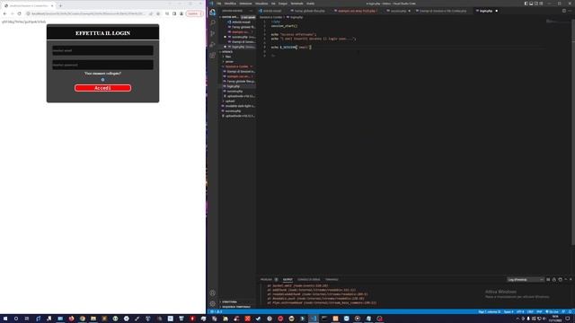Change language mode via PHP in the status bar

tap(539, 311)
